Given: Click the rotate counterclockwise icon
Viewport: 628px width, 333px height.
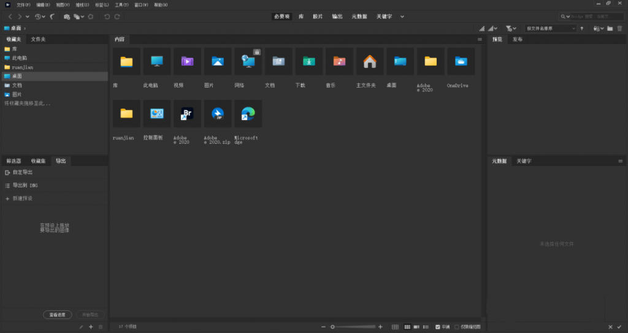Looking at the screenshot, I should [107, 17].
